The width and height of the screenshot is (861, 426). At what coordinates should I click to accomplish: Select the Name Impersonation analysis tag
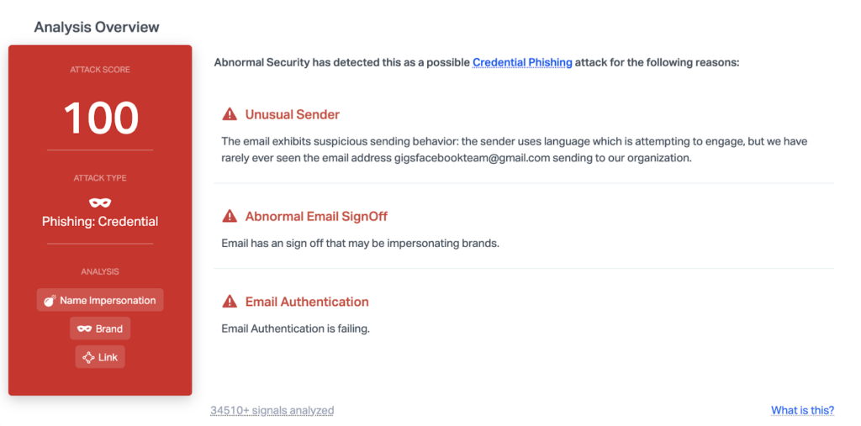tap(100, 300)
